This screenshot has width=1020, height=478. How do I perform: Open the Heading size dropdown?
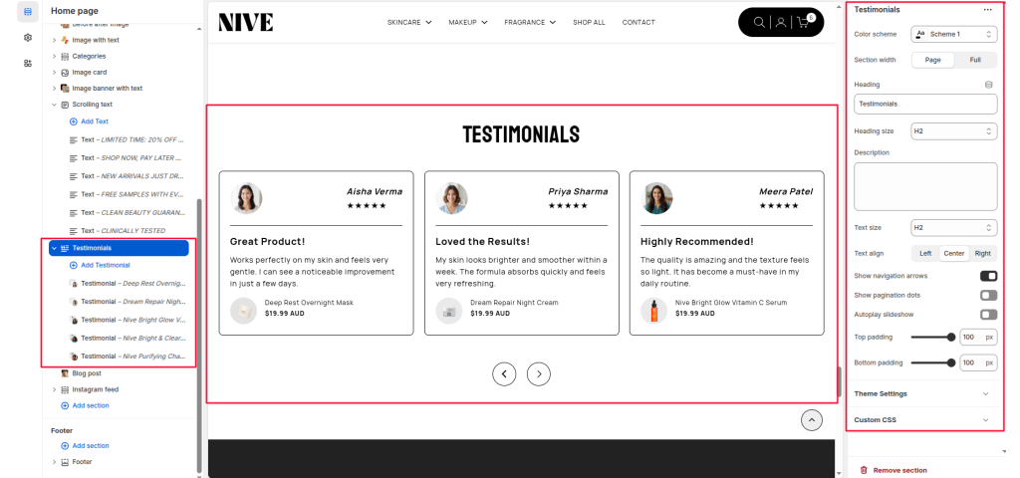tap(954, 131)
